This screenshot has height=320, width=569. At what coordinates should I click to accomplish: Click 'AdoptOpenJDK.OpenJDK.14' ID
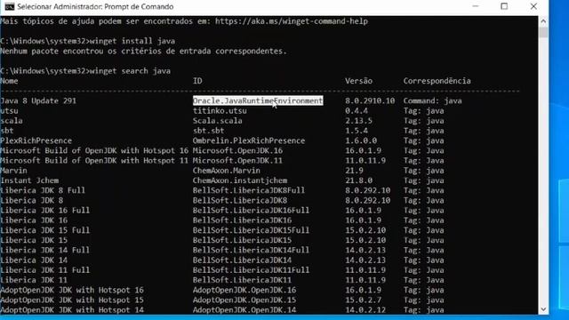244,310
